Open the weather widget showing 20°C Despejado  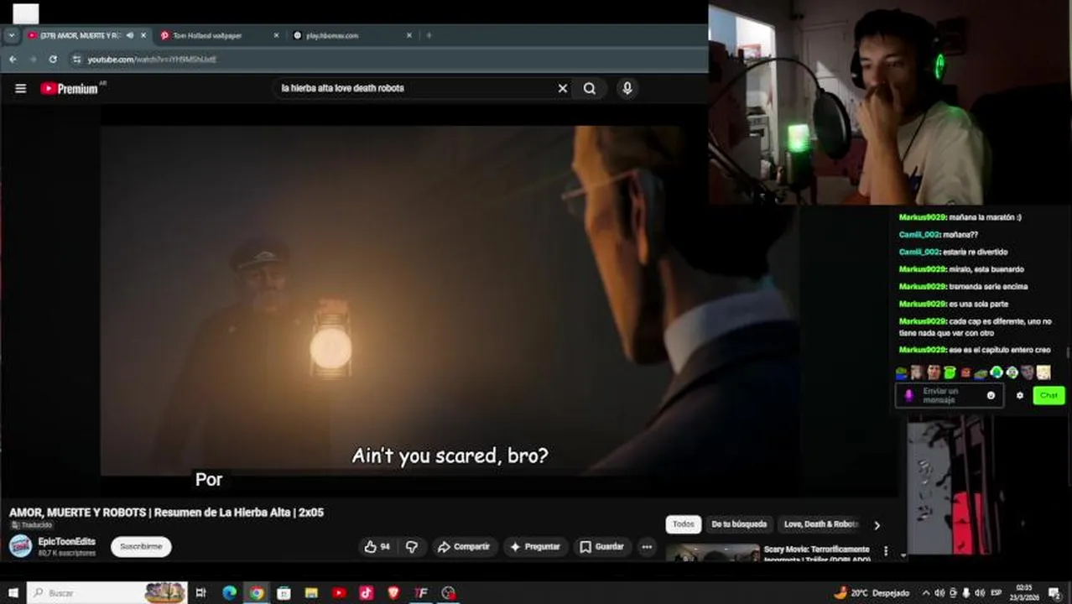pos(872,593)
